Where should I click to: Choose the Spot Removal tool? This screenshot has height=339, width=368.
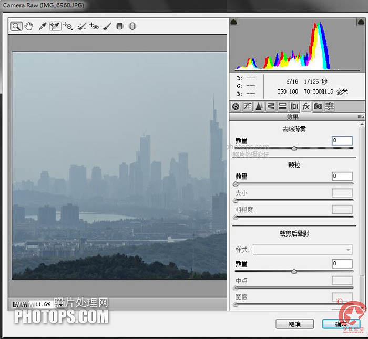click(x=81, y=26)
